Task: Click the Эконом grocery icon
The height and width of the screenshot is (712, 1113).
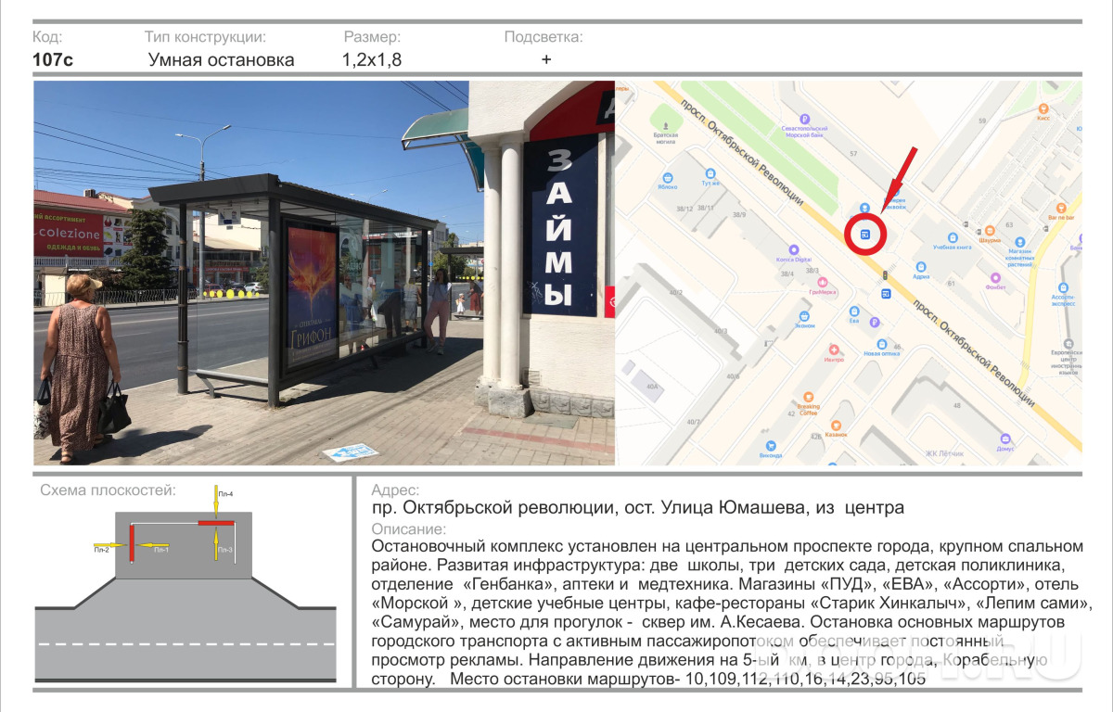Action: pyautogui.click(x=803, y=315)
